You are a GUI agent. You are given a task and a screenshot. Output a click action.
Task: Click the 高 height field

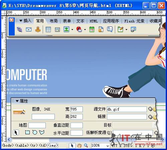(76, 117)
